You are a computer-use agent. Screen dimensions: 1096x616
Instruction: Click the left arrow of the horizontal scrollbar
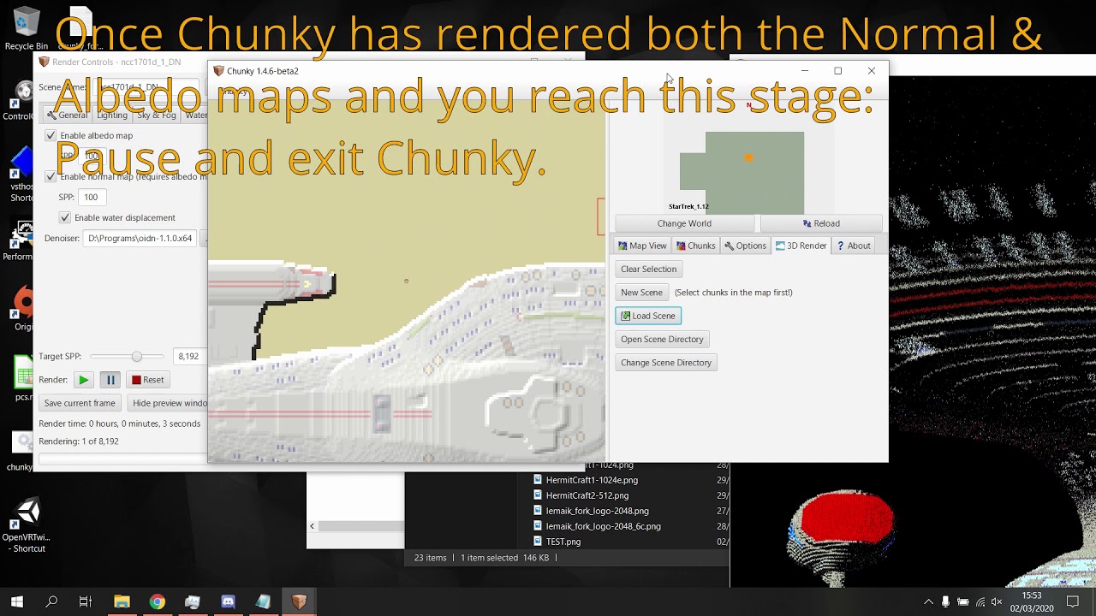312,526
